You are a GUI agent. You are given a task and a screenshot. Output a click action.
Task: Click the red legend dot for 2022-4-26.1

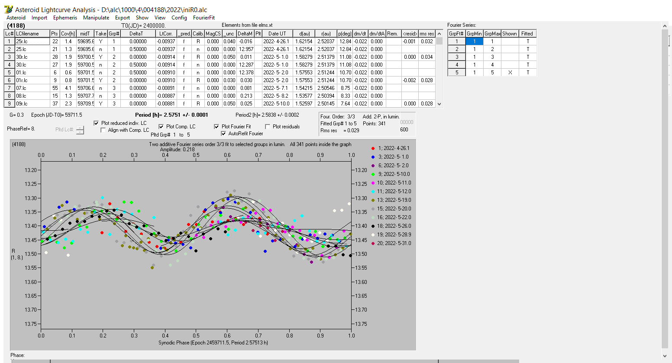pos(373,148)
